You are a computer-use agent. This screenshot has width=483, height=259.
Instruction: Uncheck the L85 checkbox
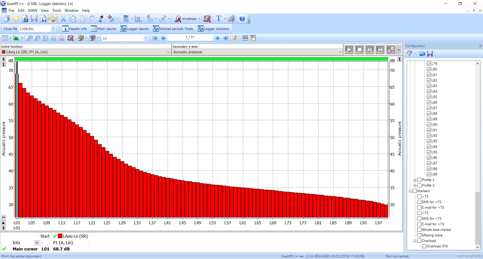coord(429,97)
